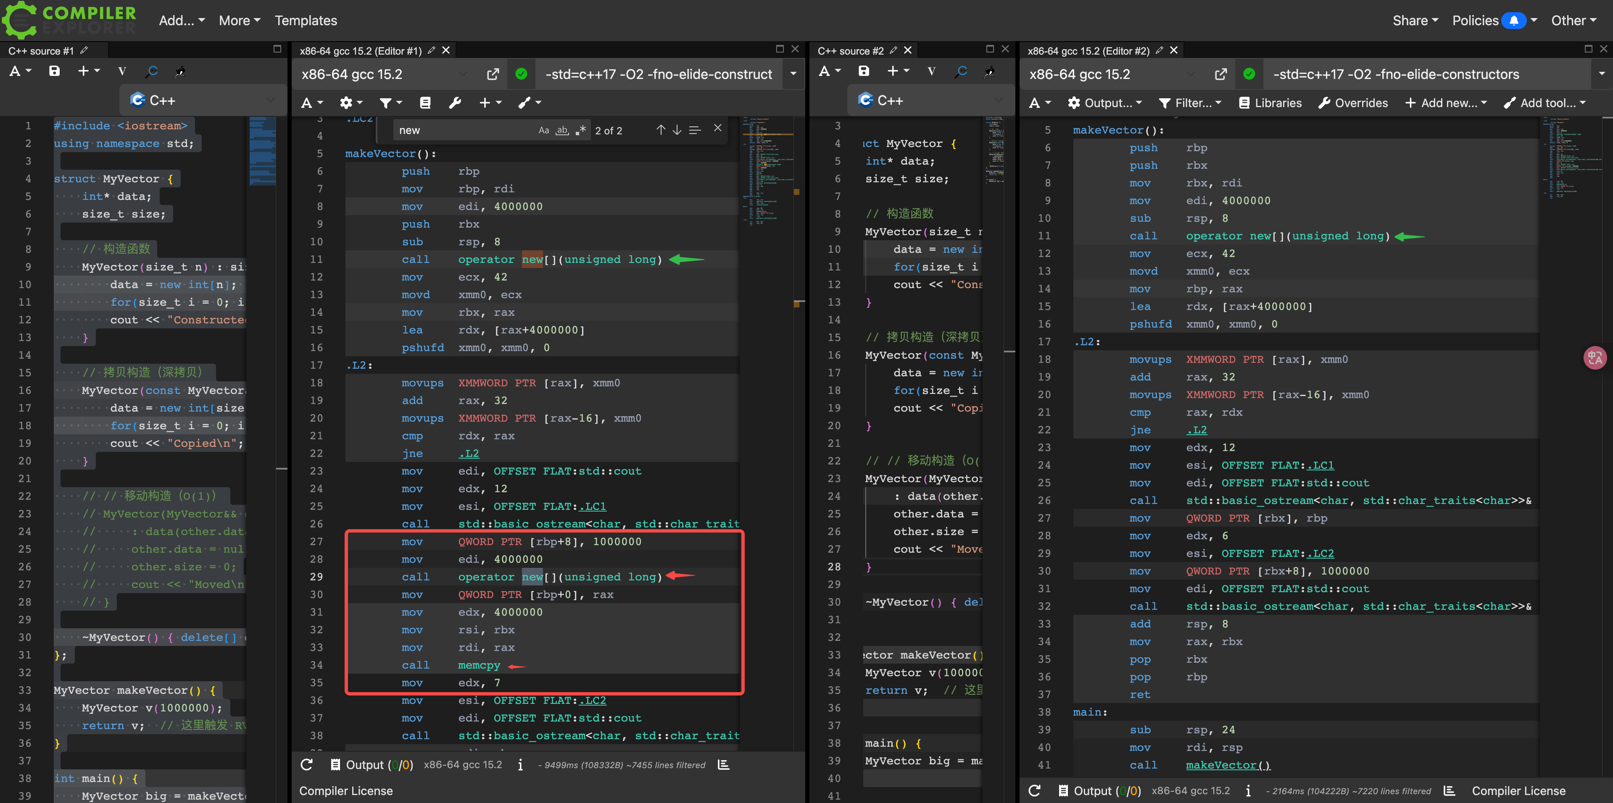Toggle Vim mode with the V icon
The height and width of the screenshot is (803, 1613).
point(123,71)
